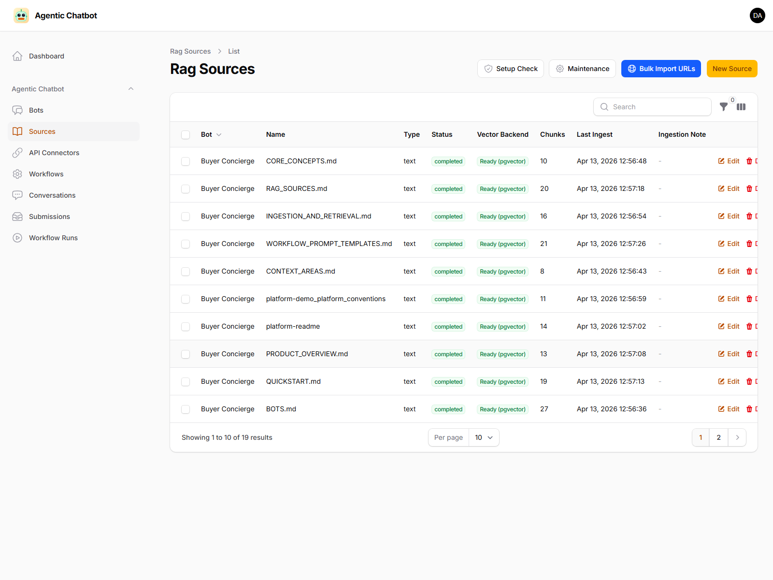Screen dimensions: 773x580
Task: Click the QUICKSTART.md name cell
Action: click(x=293, y=381)
